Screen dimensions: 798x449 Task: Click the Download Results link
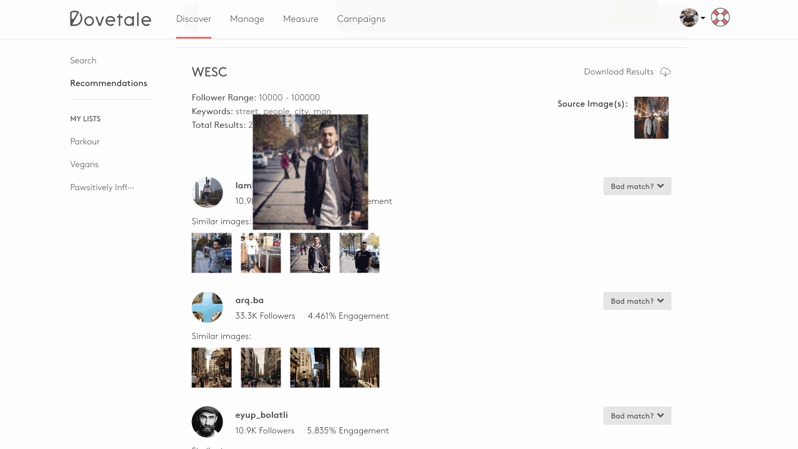[618, 72]
